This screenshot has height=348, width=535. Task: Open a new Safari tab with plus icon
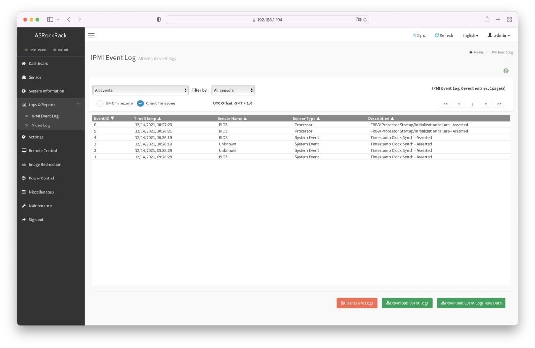coord(498,19)
